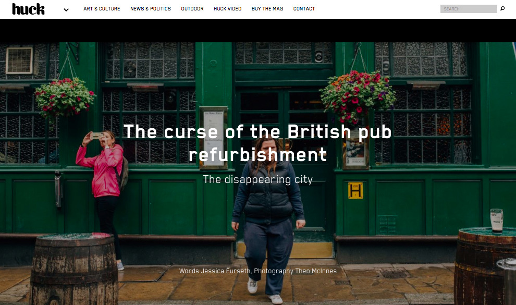Image resolution: width=516 pixels, height=305 pixels.
Task: Open the British pub refurbishment headline
Action: [257, 143]
